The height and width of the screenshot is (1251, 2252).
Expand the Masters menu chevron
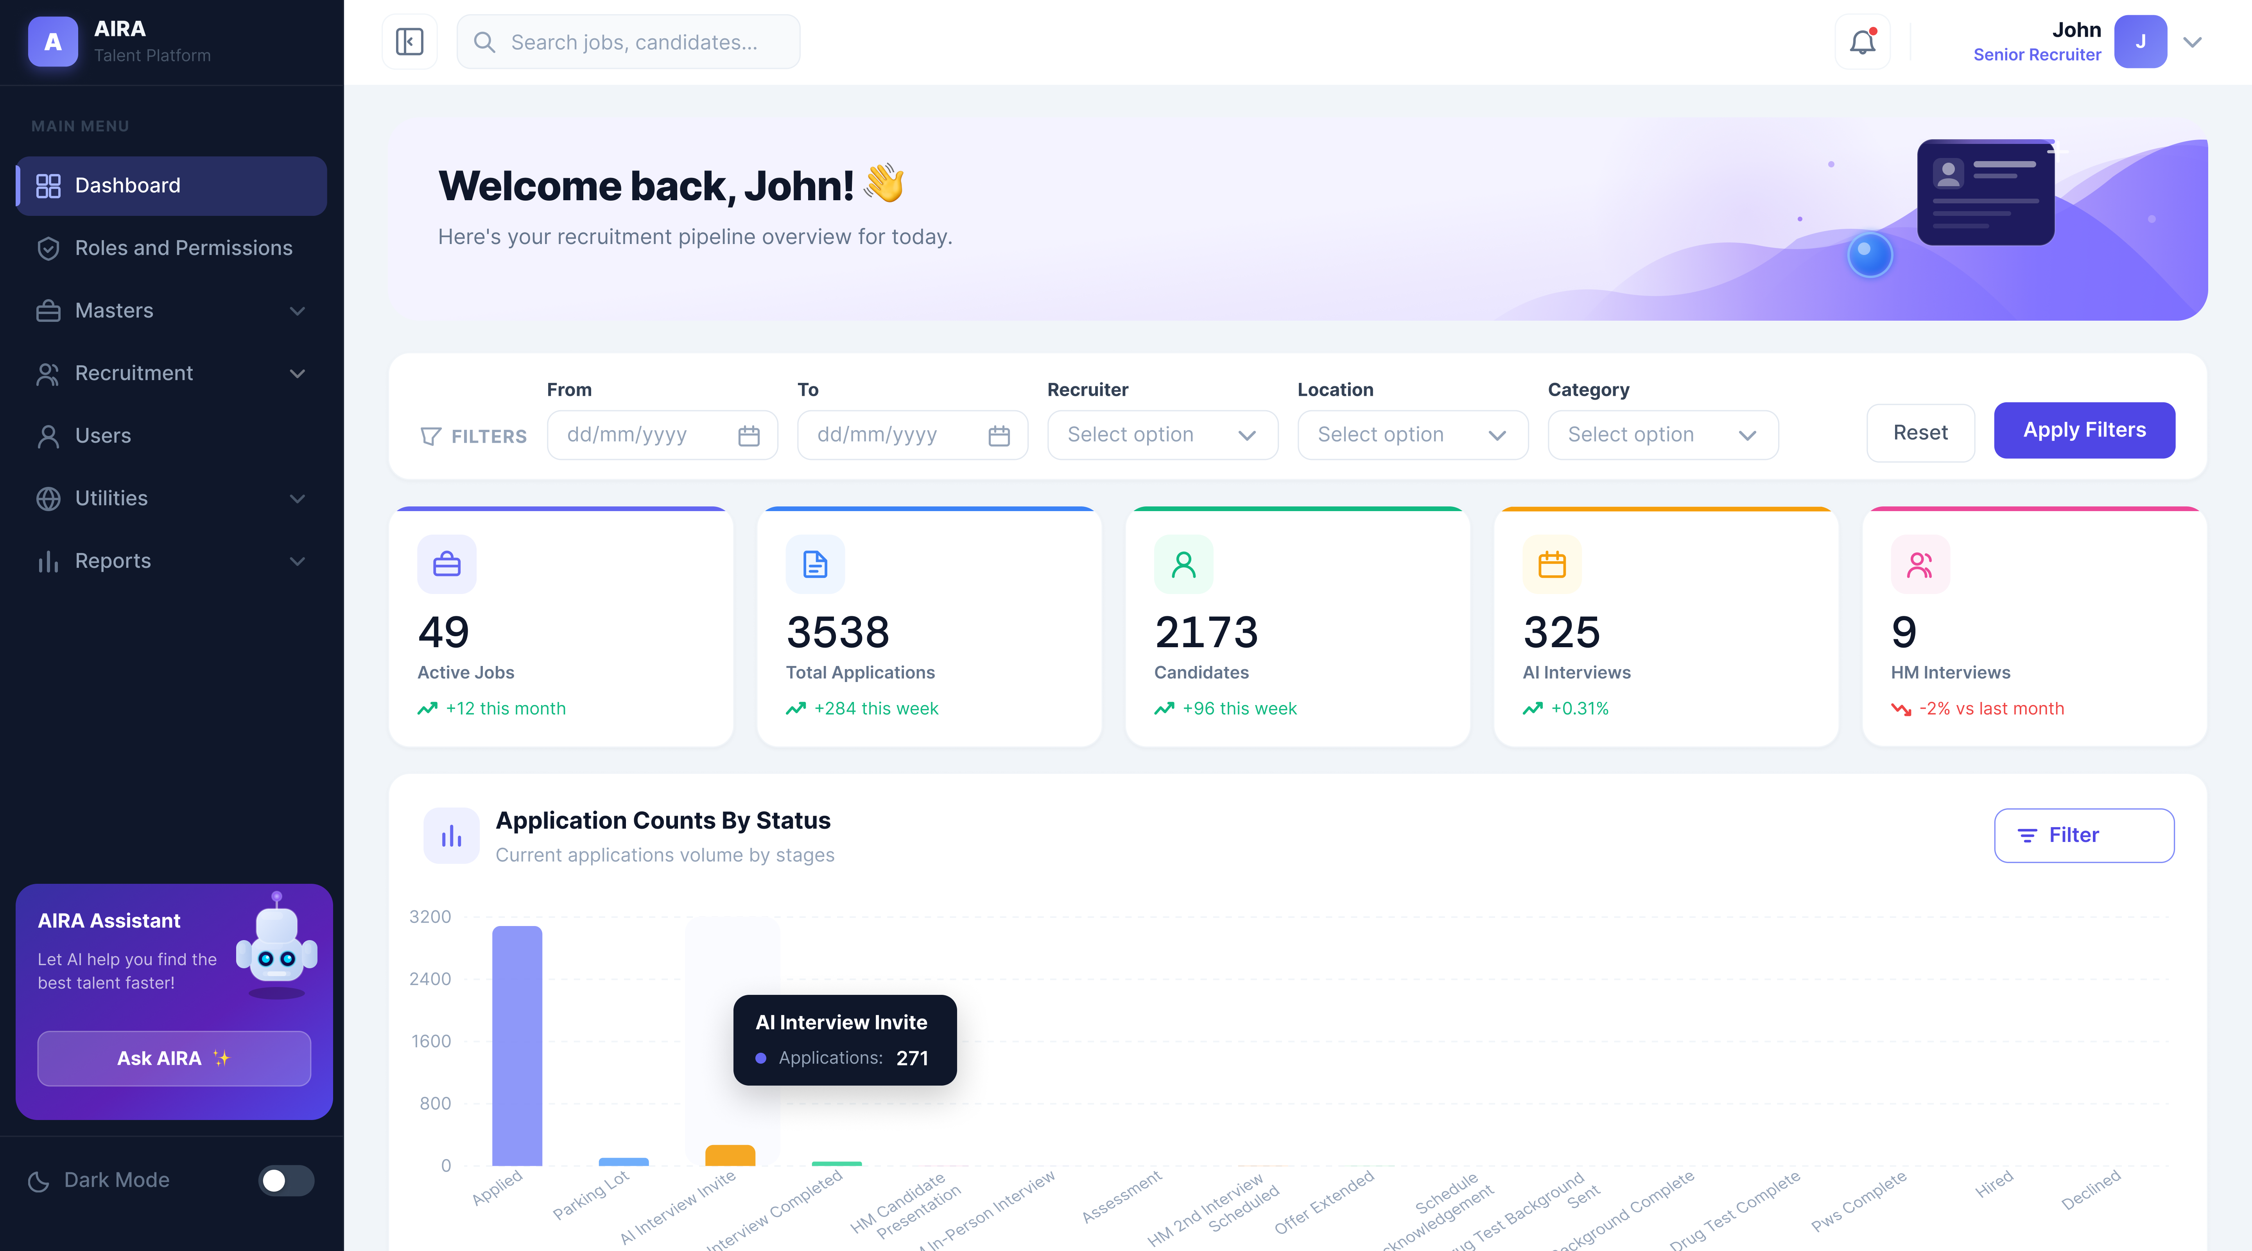[x=297, y=311]
